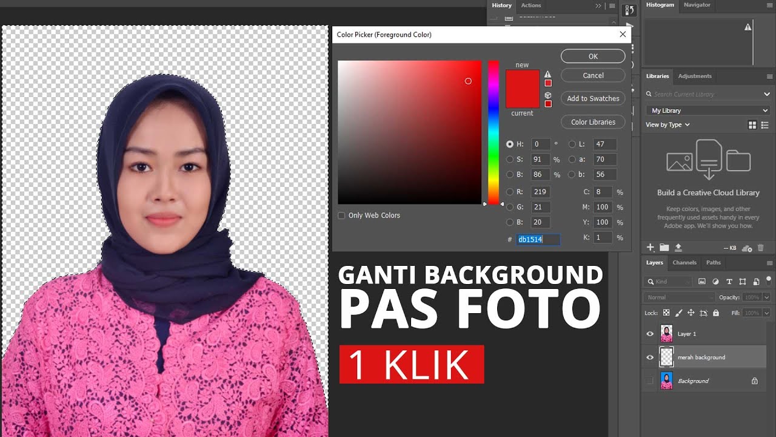Click the vertical rainbow hue slider

click(493, 132)
